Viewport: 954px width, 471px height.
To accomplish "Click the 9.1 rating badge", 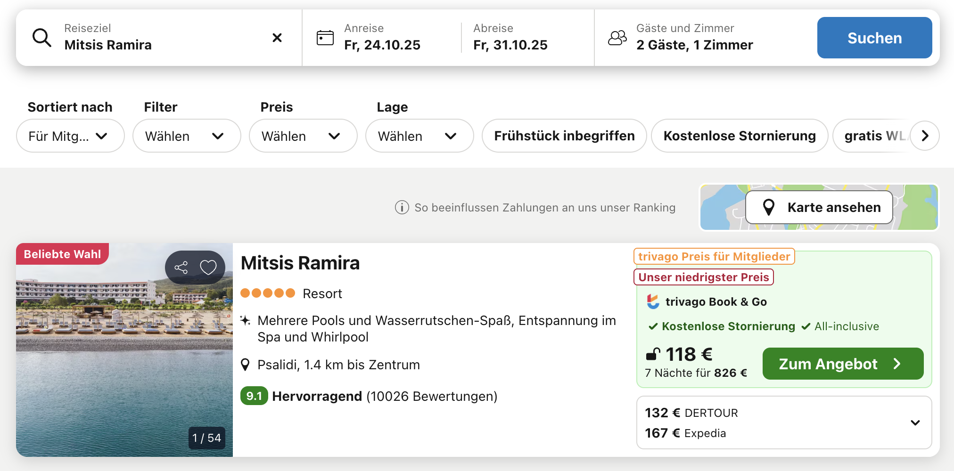I will [x=254, y=396].
